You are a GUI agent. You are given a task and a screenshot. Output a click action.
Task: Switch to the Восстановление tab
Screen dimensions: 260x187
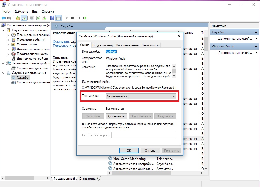(127, 45)
